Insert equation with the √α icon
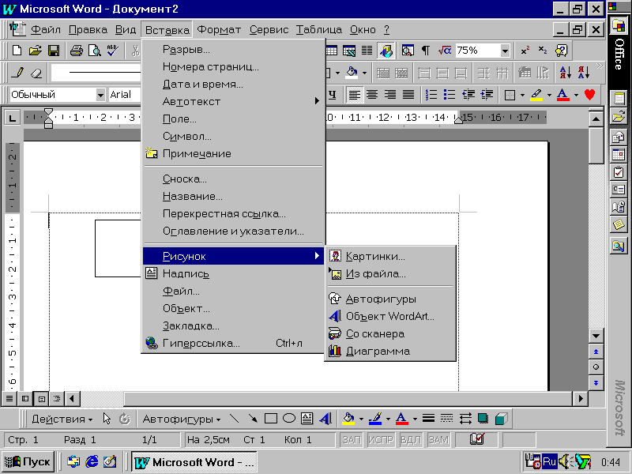632x474 pixels. pos(444,51)
